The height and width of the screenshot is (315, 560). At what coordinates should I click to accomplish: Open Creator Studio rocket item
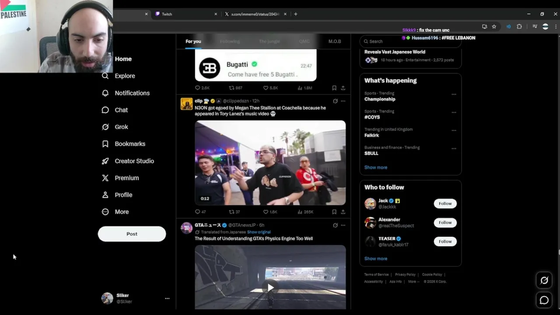click(128, 161)
